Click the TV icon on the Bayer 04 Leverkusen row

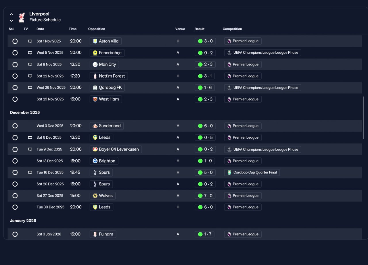pos(30,149)
